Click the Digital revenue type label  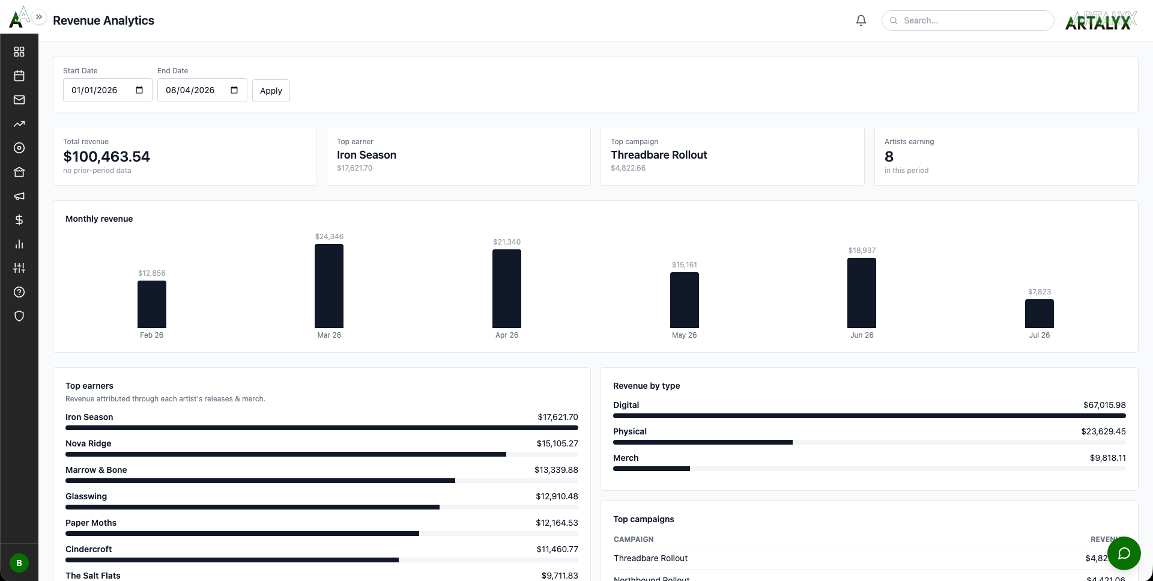coord(626,405)
